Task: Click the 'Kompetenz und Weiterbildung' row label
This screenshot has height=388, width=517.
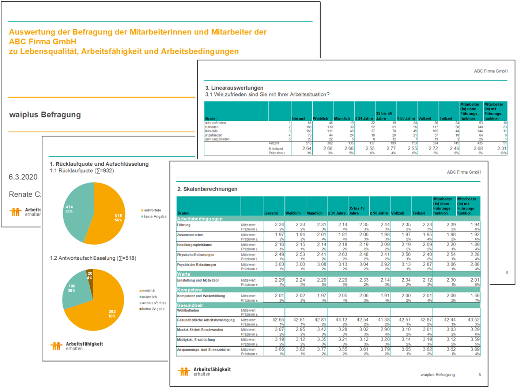Action: click(201, 296)
